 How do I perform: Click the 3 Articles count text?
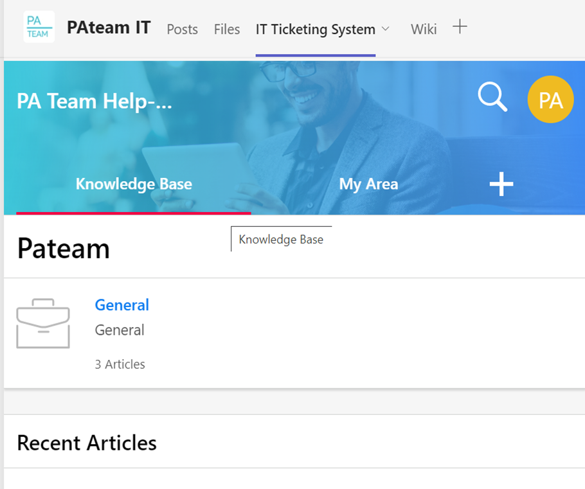coord(120,364)
